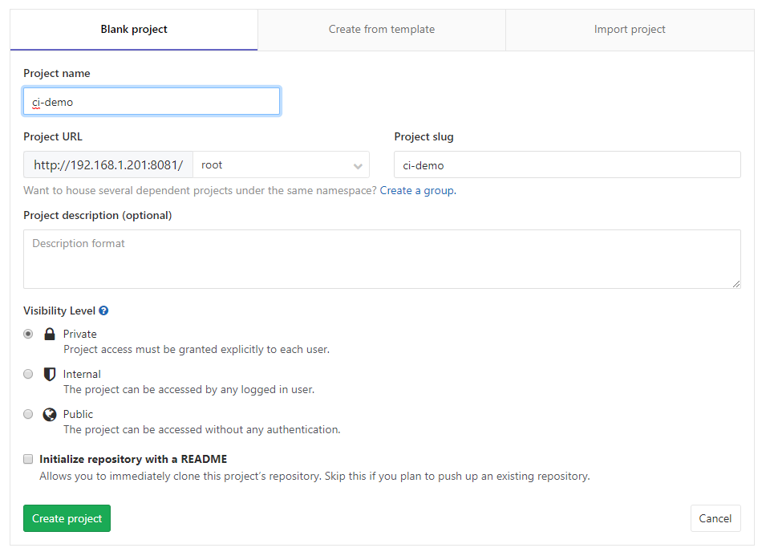
Task: Switch to the Import project tab
Action: click(630, 30)
